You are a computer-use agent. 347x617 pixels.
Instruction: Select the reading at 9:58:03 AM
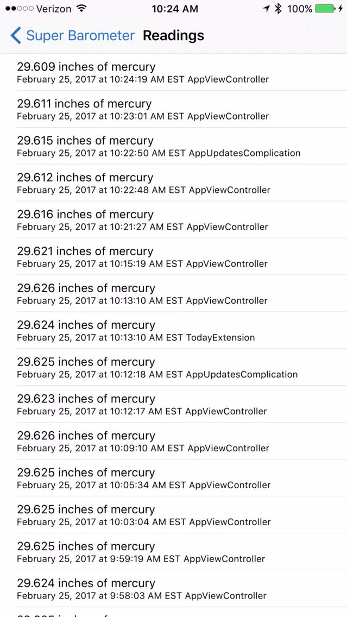coord(174,589)
